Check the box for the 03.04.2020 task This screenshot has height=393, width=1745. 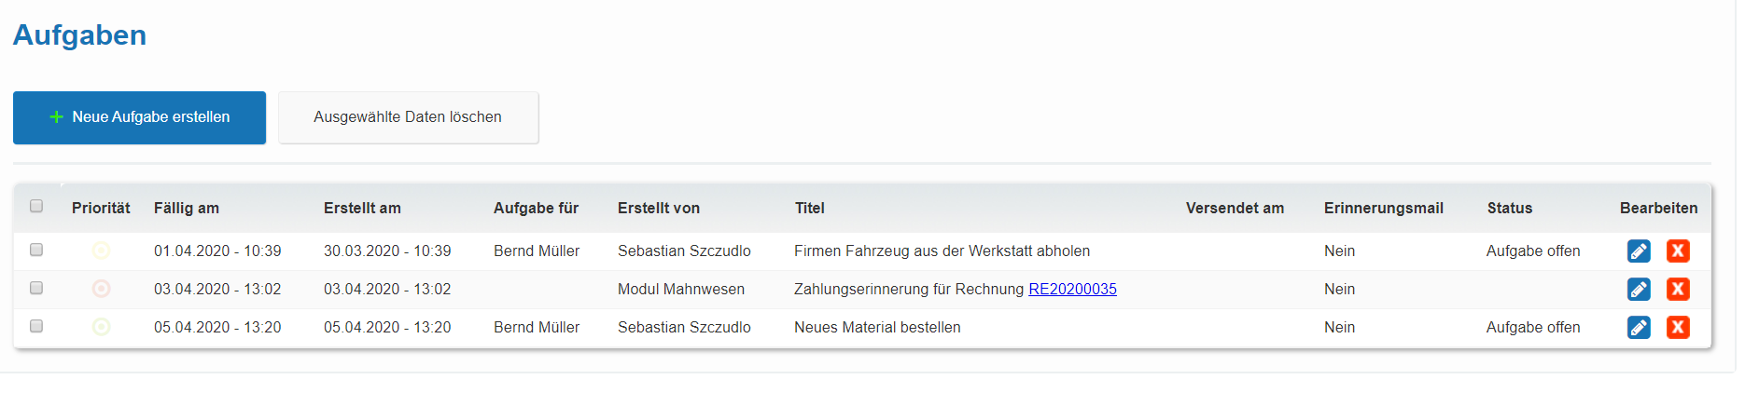tap(36, 288)
